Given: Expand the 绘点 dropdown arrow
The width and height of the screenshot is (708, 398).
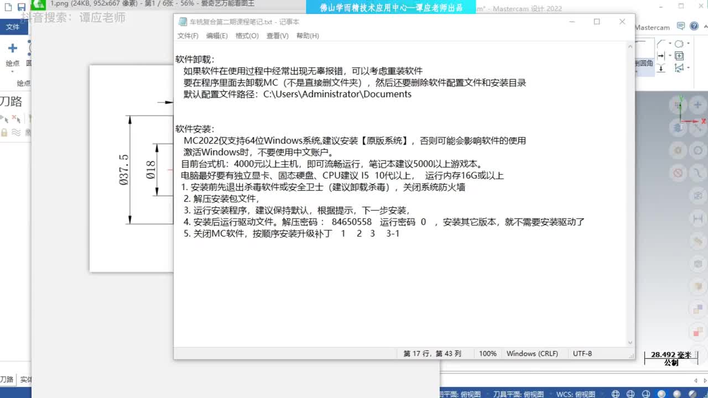Looking at the screenshot, I should point(12,72).
